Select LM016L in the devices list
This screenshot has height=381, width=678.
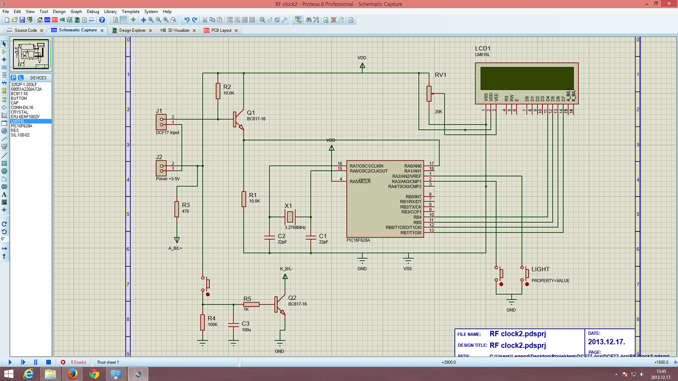(x=31, y=121)
